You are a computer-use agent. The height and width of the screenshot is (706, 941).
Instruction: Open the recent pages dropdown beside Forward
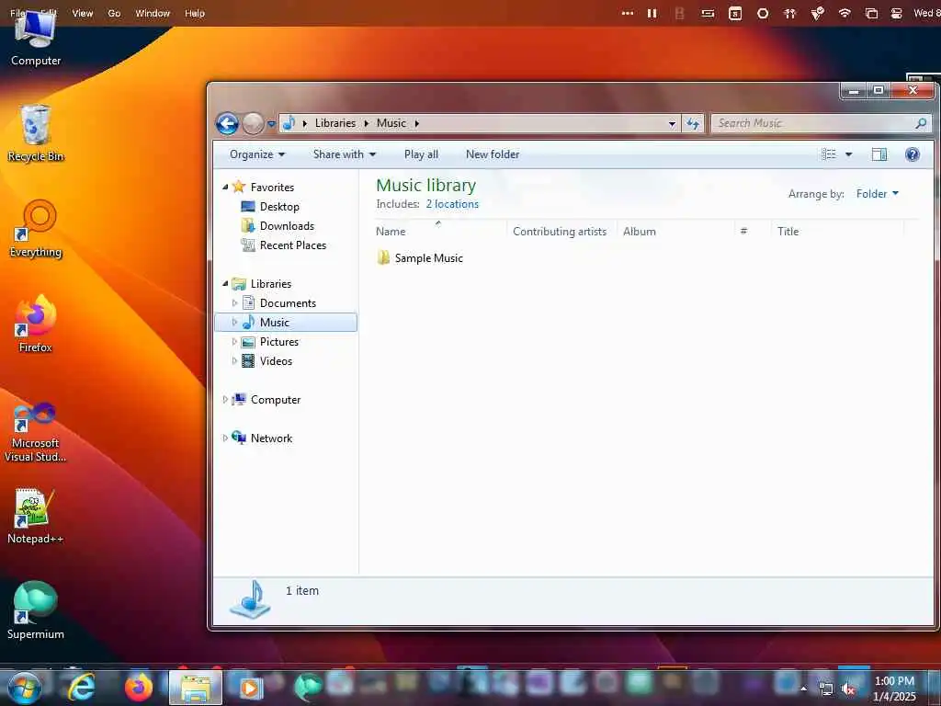pyautogui.click(x=271, y=124)
